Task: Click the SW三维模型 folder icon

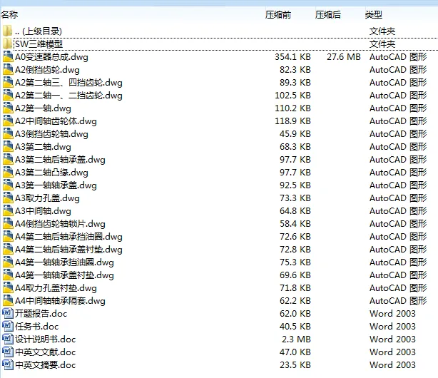Action: (8, 44)
